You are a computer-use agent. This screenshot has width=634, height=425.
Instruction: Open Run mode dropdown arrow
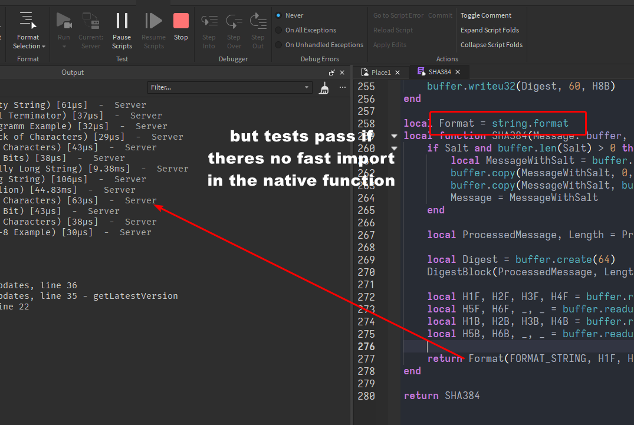pyautogui.click(x=64, y=47)
